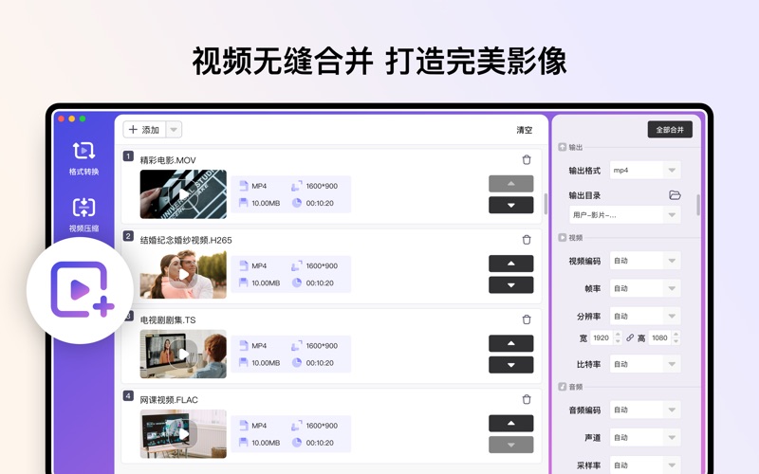759x474 pixels.
Task: Click the number 1 badge on 精彩电影.MOV
Action: tap(128, 156)
